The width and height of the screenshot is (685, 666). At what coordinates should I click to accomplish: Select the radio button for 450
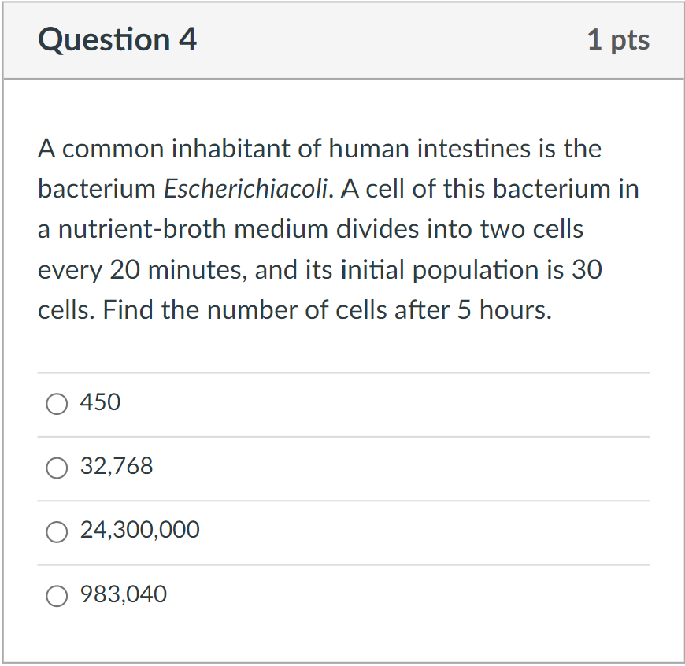coord(57,404)
